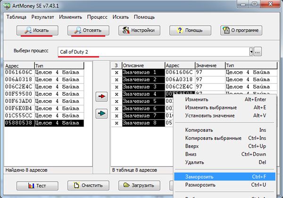The image size is (283, 198).
Task: Toggle freeze x mark for Значение 5
Action: 117,101
